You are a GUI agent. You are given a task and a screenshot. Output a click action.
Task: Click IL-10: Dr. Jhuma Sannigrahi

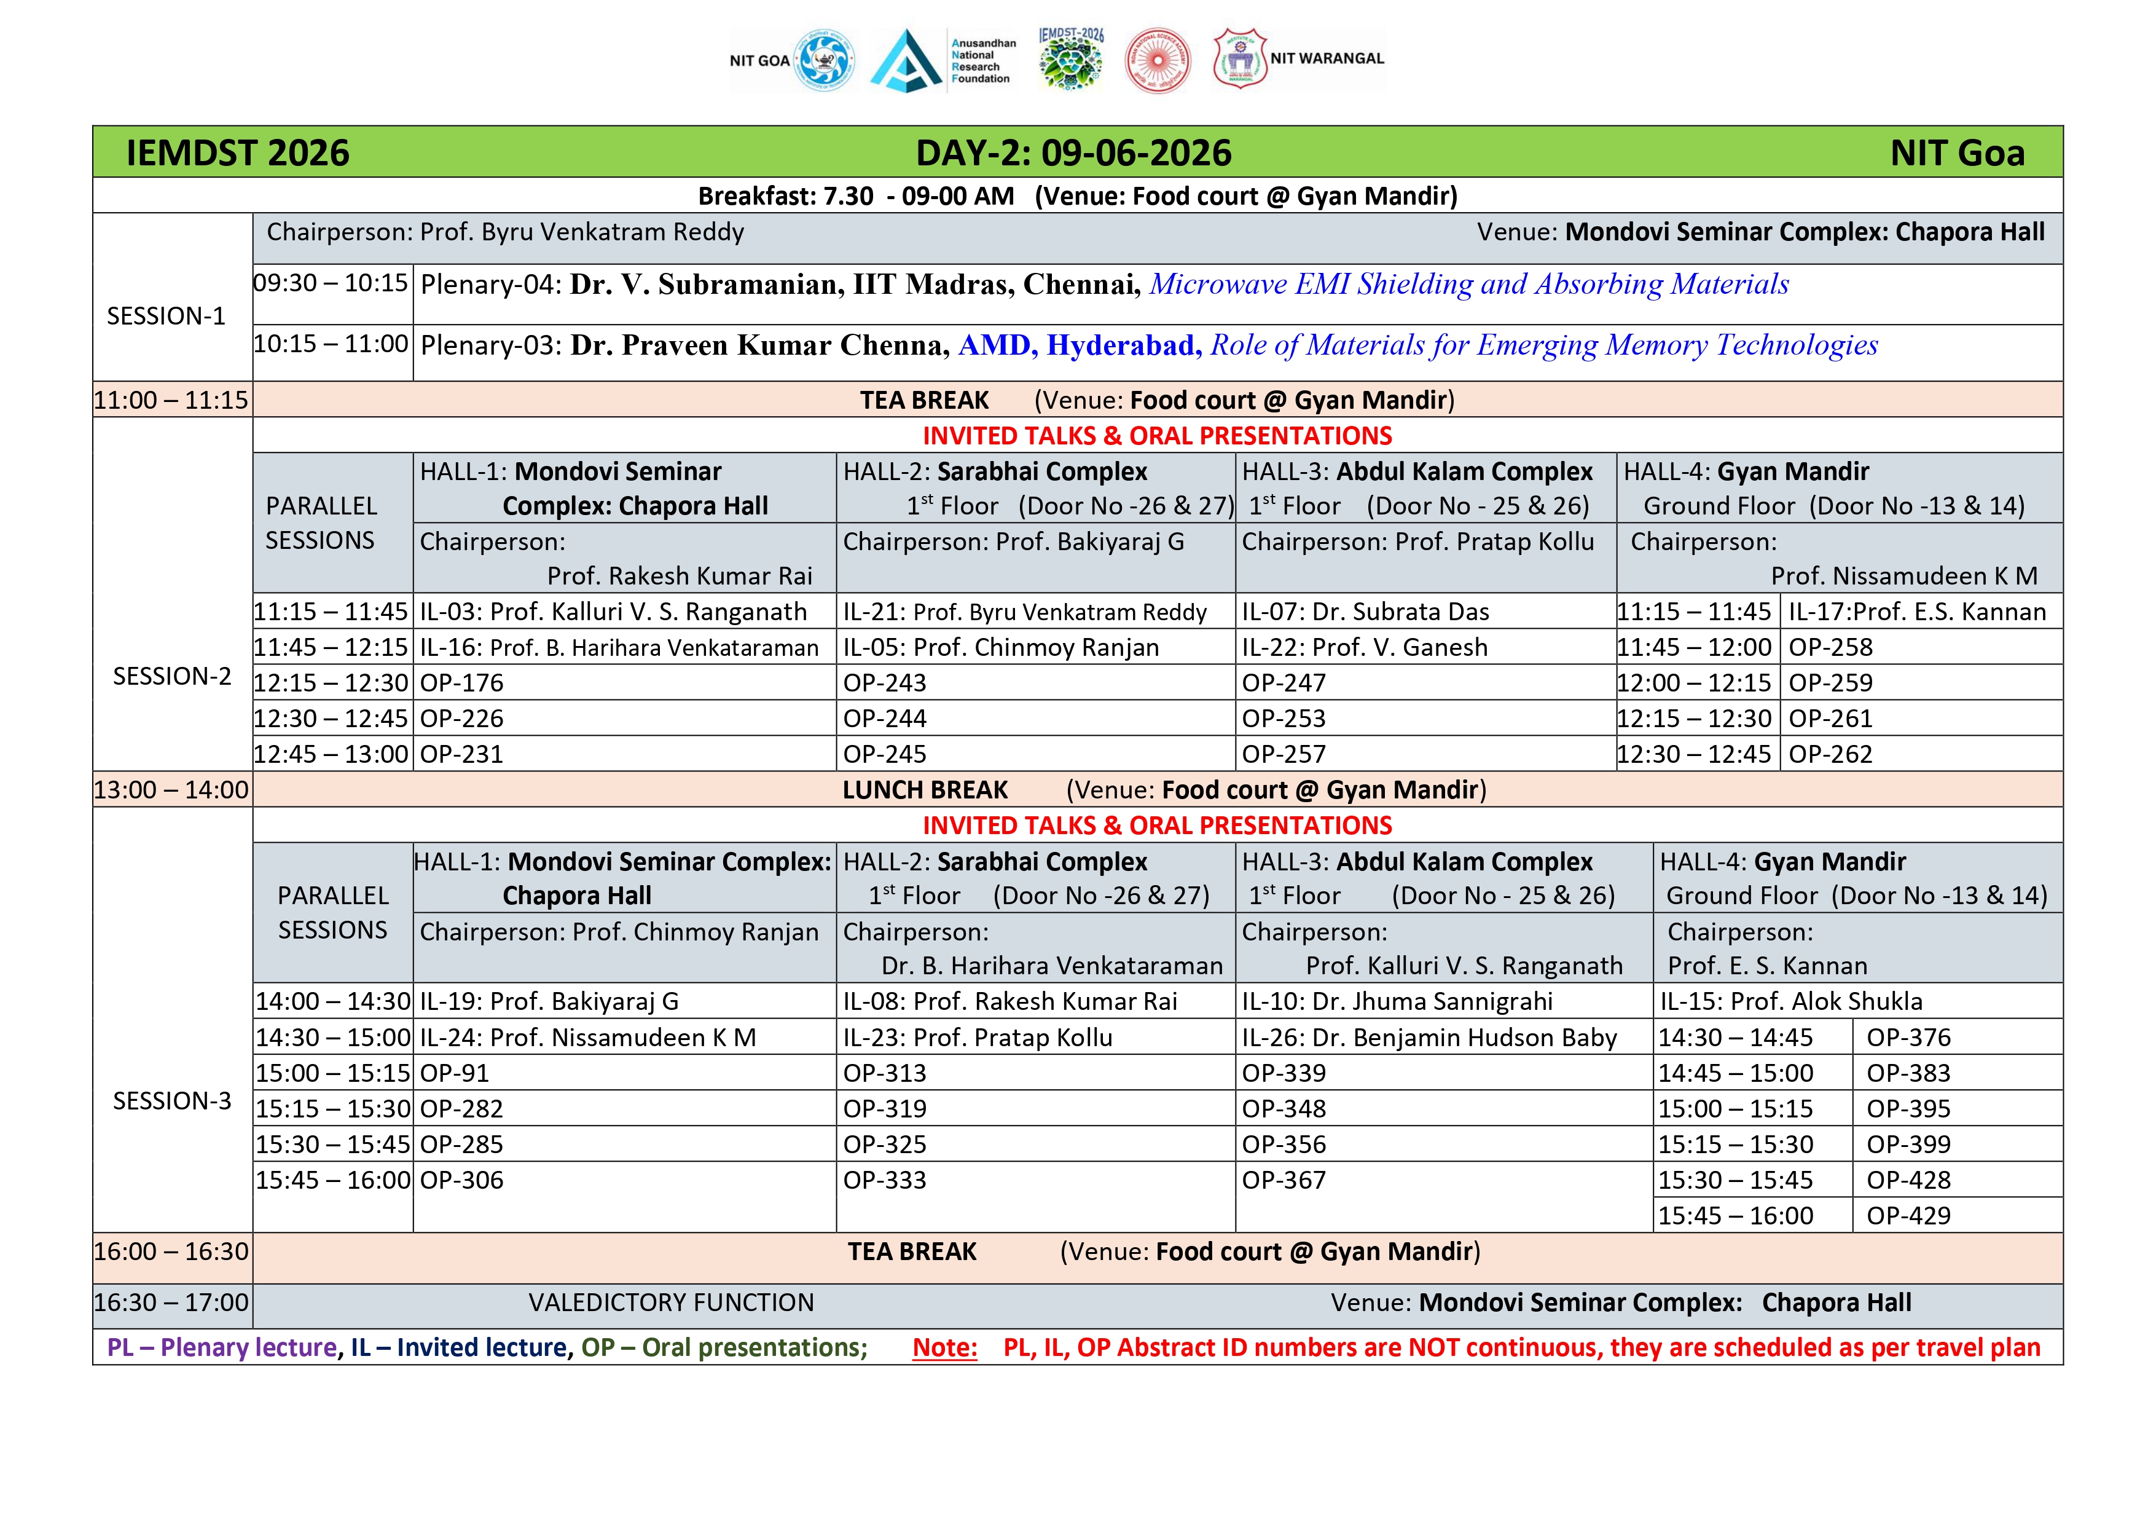click(1397, 1002)
